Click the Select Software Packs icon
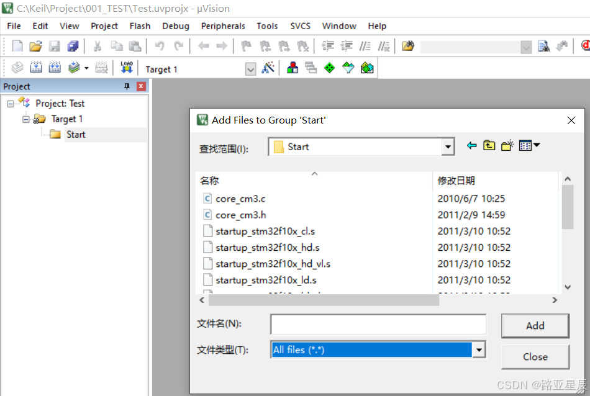 [x=348, y=68]
